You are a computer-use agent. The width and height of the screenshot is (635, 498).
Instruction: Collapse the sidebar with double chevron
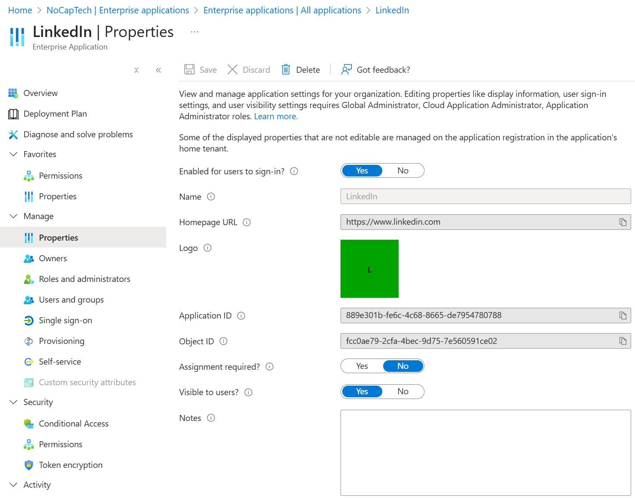(x=158, y=70)
